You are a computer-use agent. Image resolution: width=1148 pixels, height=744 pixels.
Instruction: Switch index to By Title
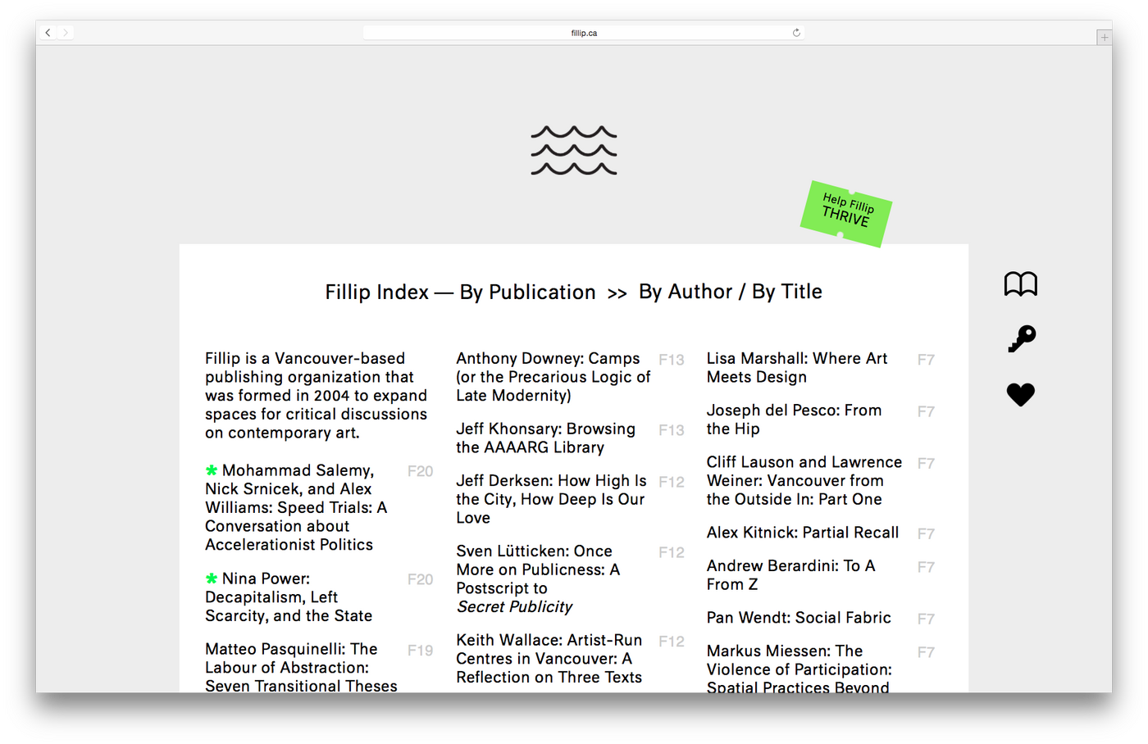click(x=787, y=292)
